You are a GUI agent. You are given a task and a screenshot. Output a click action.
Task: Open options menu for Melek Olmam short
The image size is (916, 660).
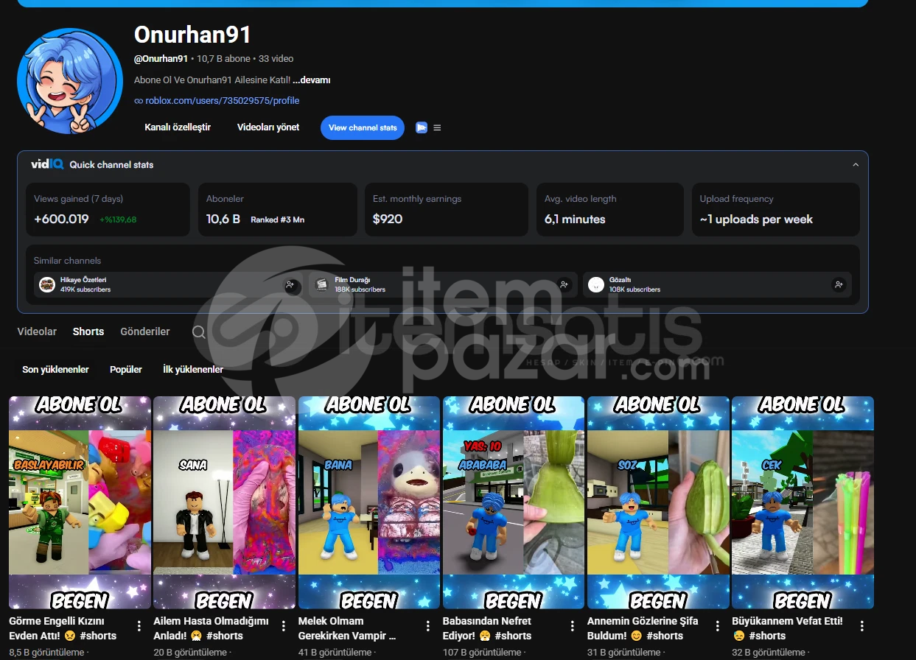pyautogui.click(x=428, y=626)
